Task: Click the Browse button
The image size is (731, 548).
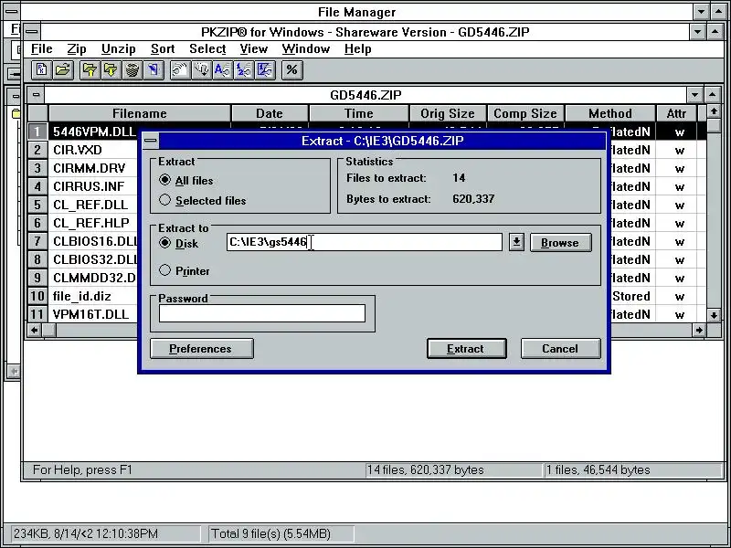Action: 561,243
